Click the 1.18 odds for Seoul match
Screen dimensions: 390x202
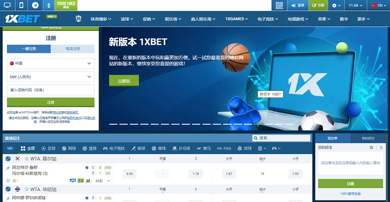195,174
